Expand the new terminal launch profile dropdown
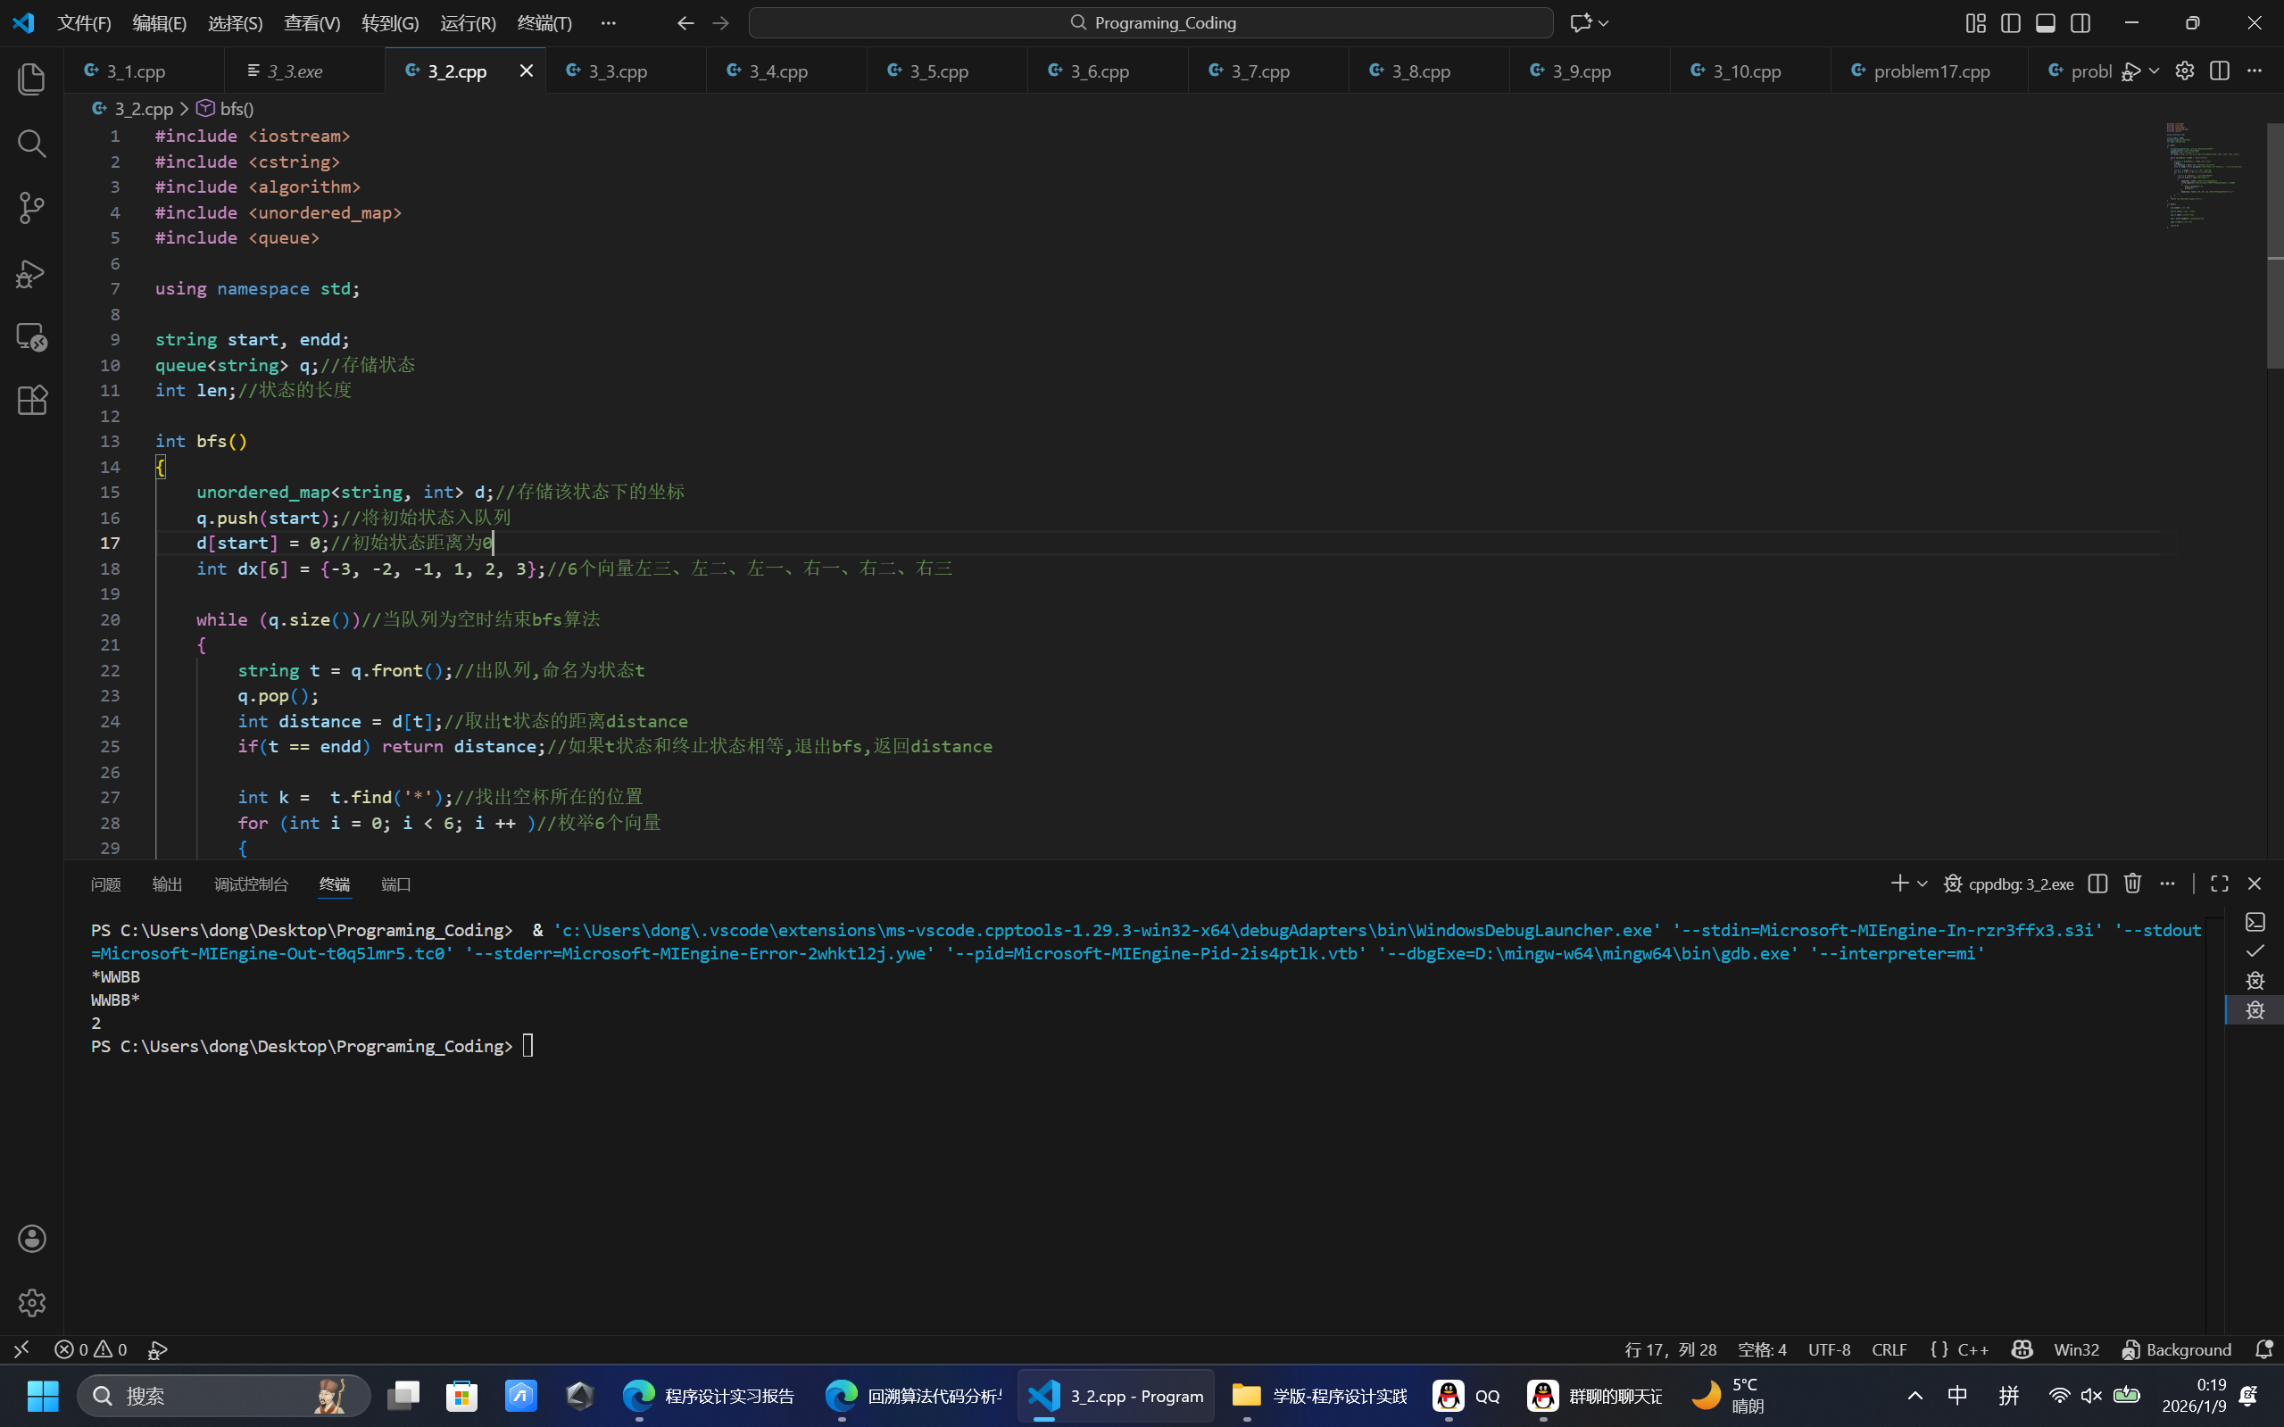The width and height of the screenshot is (2284, 1427). point(1922,884)
